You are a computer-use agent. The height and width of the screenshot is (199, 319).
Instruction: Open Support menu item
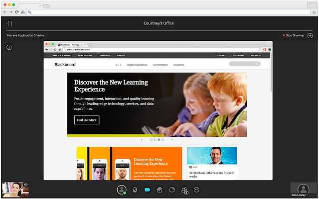coord(121,55)
